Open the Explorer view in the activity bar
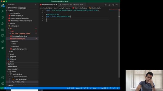 click(x=3, y=5)
